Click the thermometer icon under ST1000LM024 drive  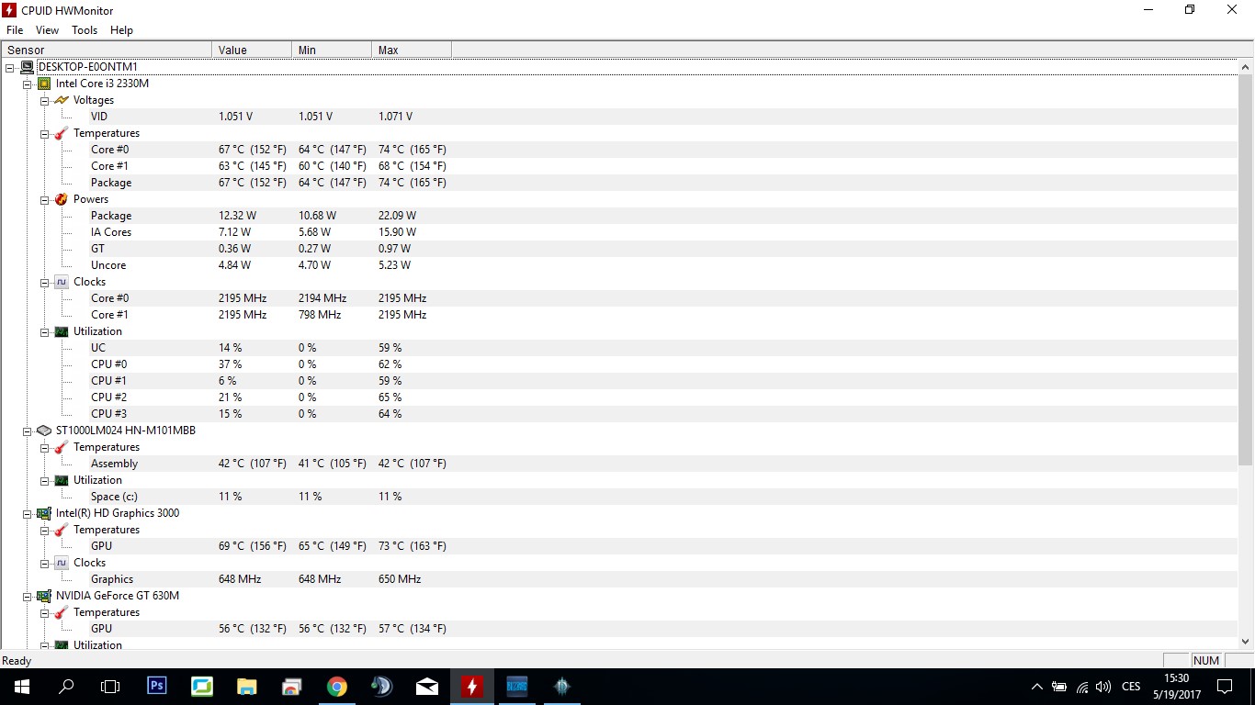62,447
